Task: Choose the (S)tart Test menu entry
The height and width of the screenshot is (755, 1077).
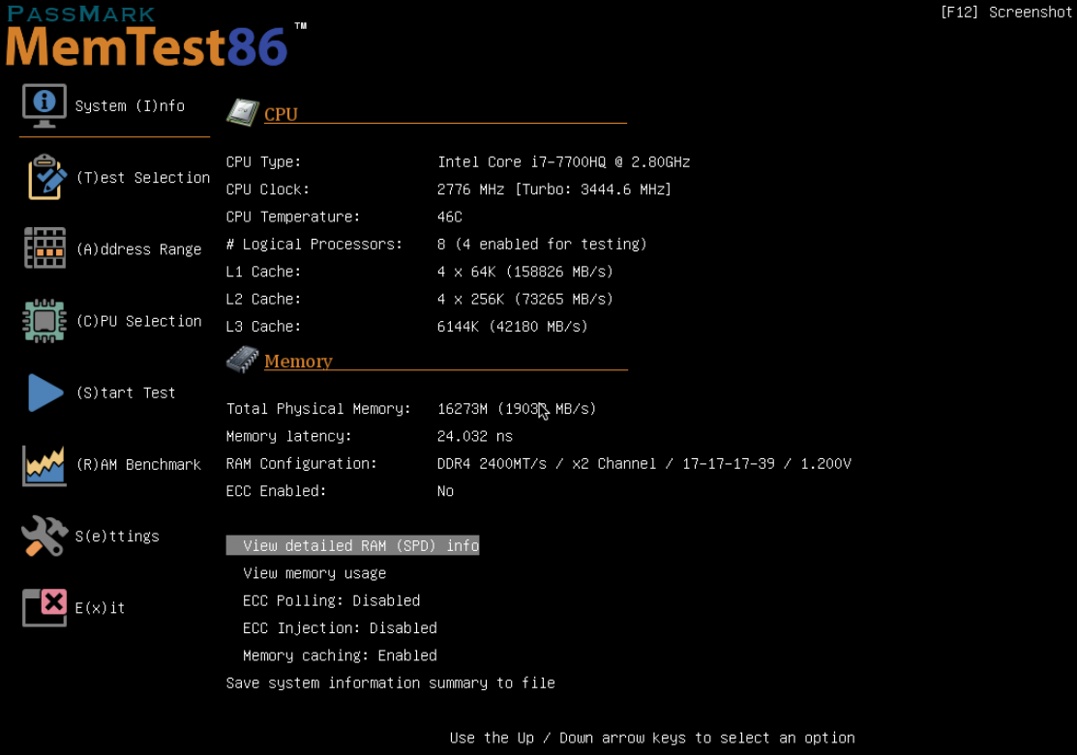Action: (x=126, y=392)
